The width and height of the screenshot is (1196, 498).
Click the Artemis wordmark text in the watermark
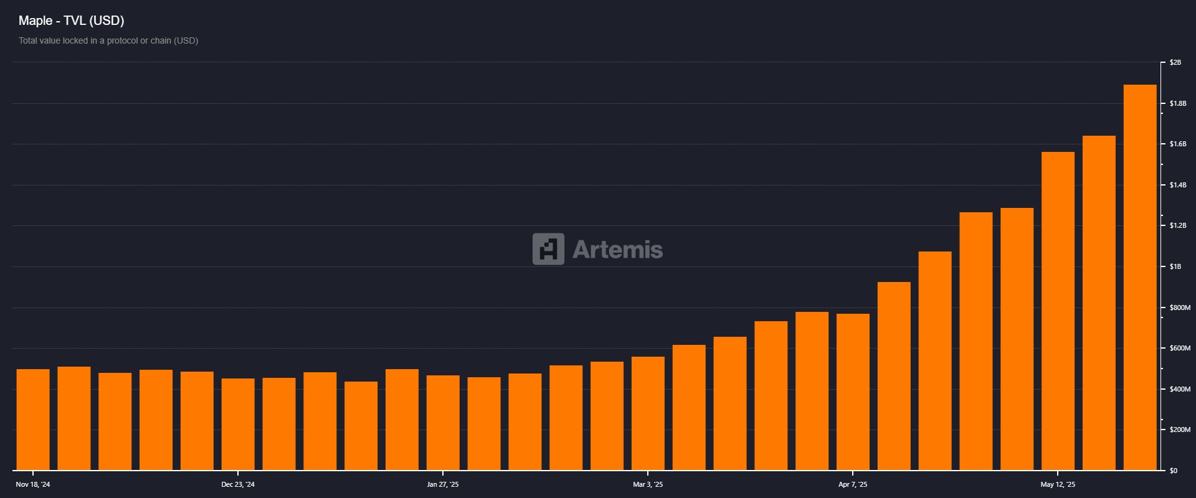pyautogui.click(x=617, y=250)
